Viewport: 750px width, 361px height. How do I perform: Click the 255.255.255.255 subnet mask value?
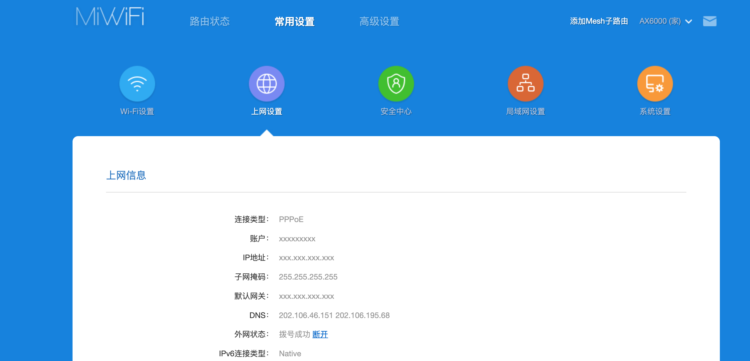(x=308, y=277)
